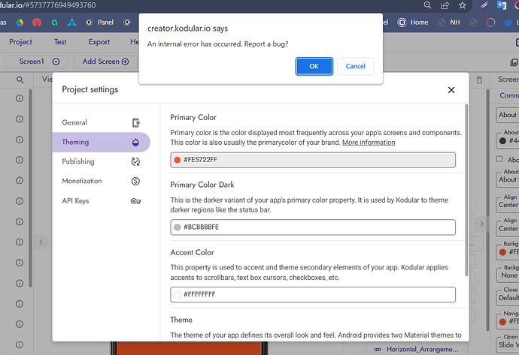Click the Navigation bar orange color swatch

tap(502, 322)
